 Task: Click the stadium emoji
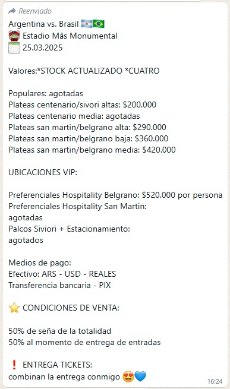[14, 36]
